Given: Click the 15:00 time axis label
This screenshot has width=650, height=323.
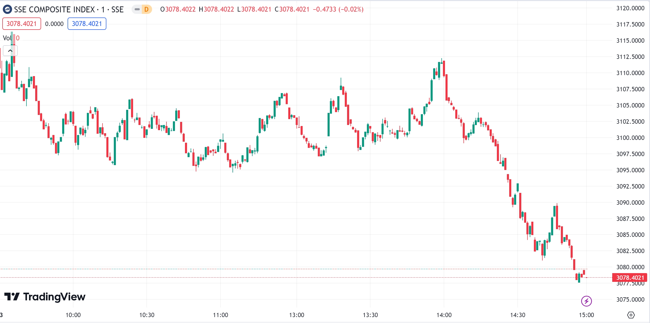Looking at the screenshot, I should [x=586, y=315].
